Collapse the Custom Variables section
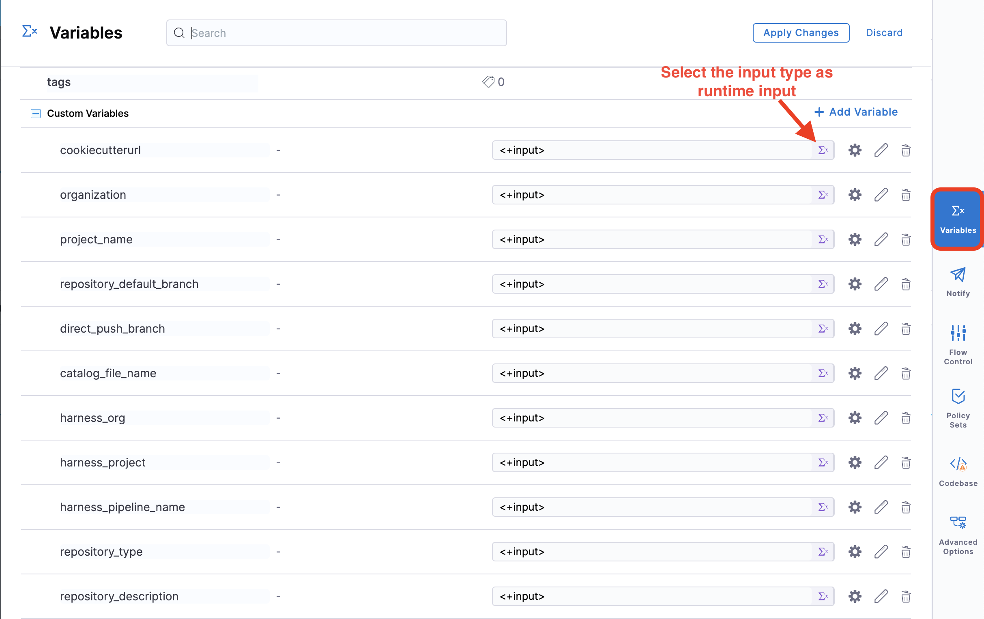Screen dimensions: 984x619 pos(36,114)
